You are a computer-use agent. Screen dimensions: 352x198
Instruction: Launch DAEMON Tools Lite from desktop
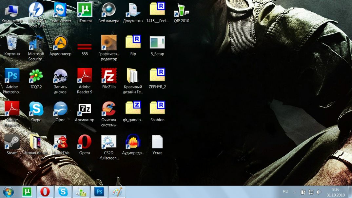point(36,10)
